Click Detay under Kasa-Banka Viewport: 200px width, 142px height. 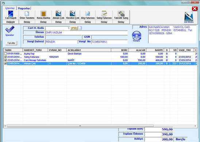pyautogui.click(x=43, y=22)
